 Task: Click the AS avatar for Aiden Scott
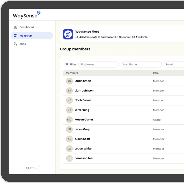[x=69, y=139]
